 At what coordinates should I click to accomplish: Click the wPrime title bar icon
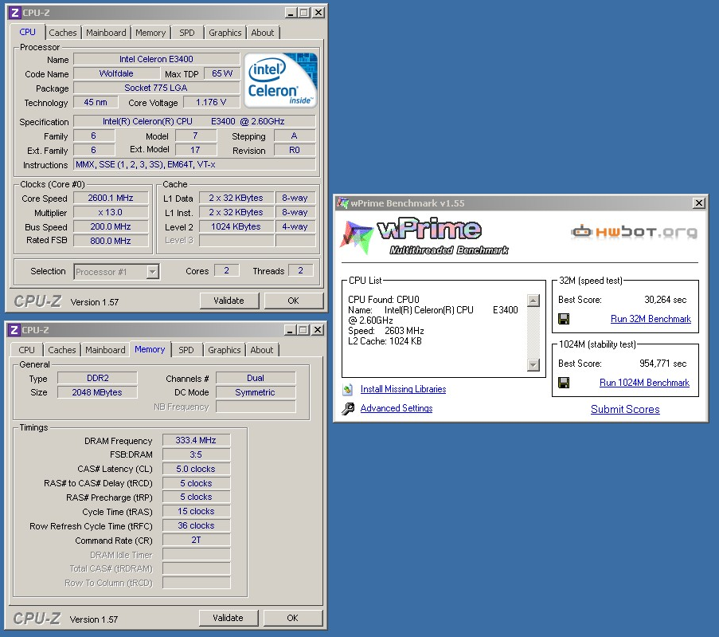click(x=342, y=203)
